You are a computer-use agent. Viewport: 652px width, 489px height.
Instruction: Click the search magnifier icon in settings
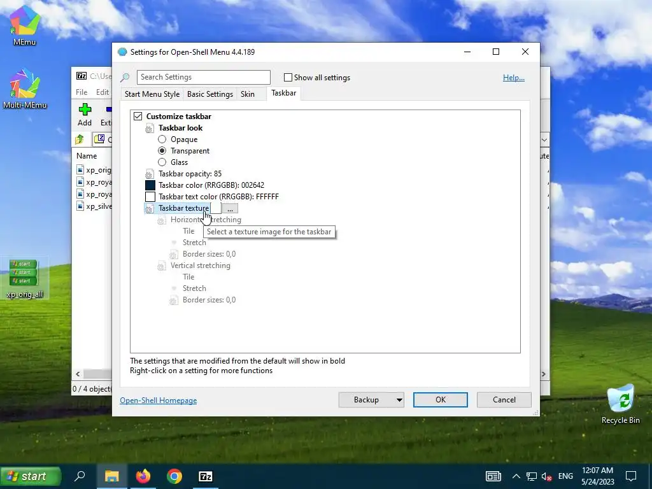(125, 77)
